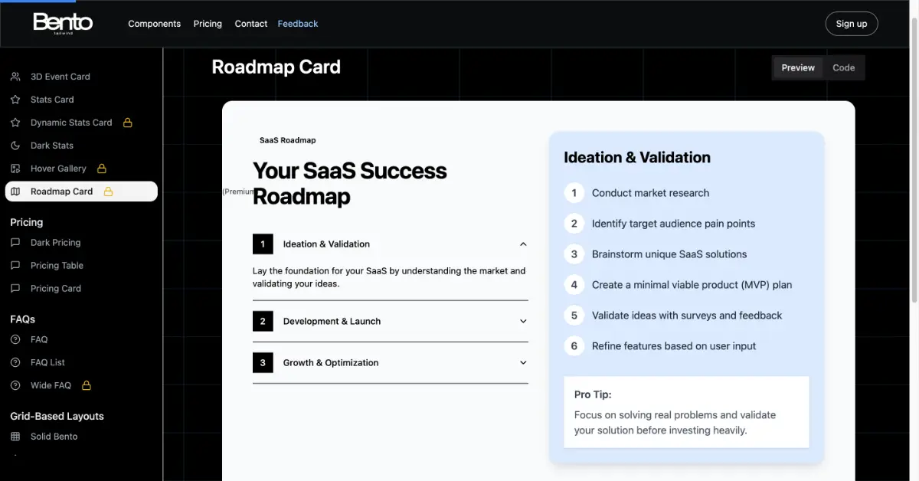Click the question mark icon beside FAQ List

(15, 362)
